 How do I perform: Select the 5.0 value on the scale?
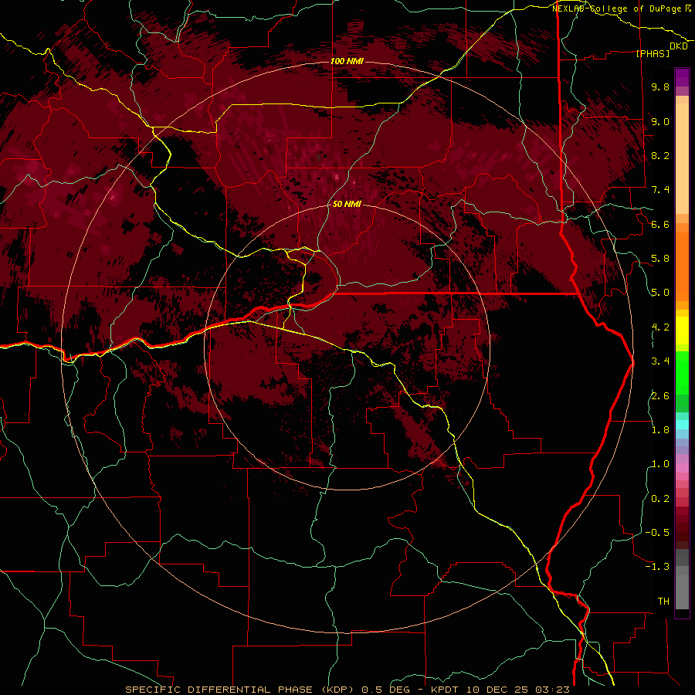[x=660, y=293]
